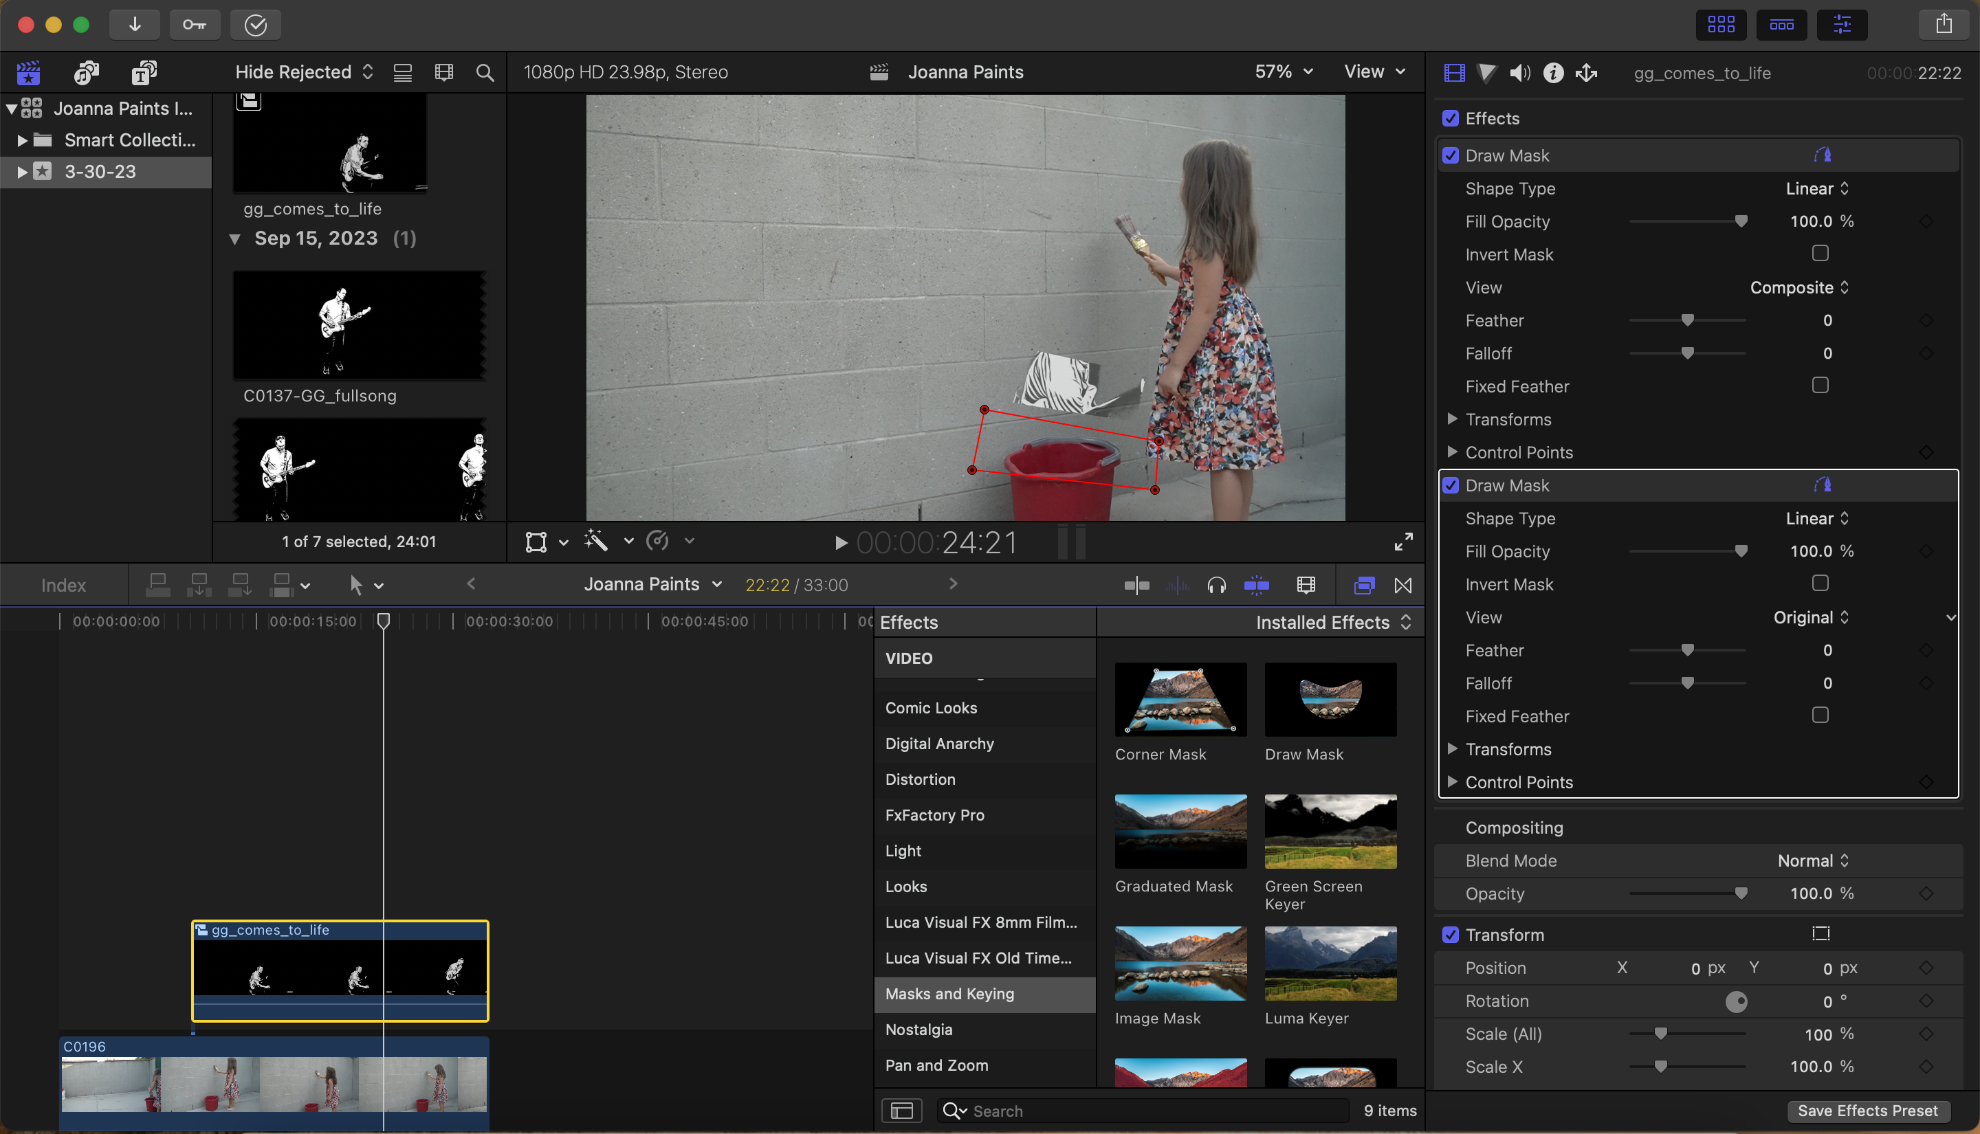Open the info inspector icon
The height and width of the screenshot is (1134, 1980).
(1553, 72)
